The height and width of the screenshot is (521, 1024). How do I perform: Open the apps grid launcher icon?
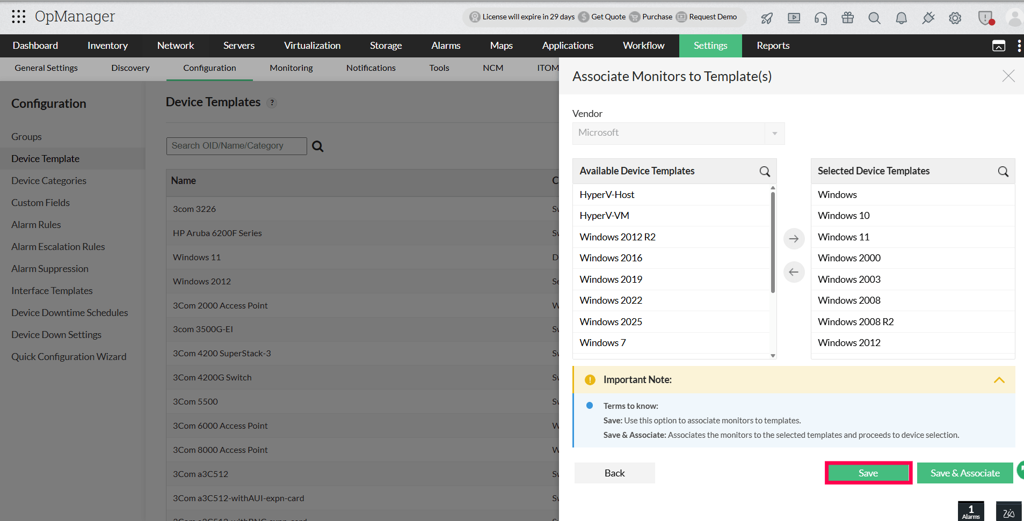19,17
